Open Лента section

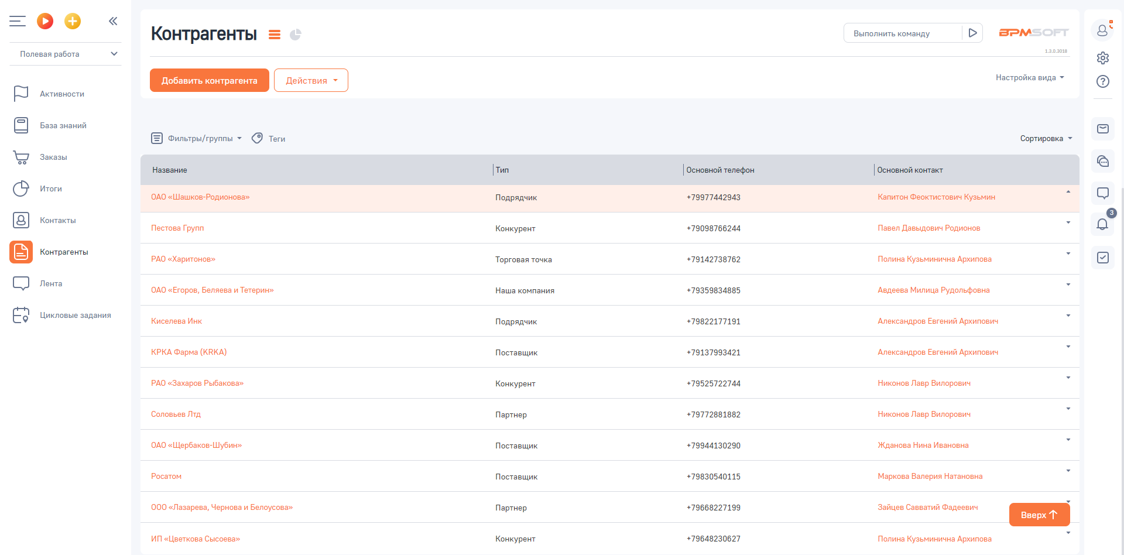tap(51, 283)
